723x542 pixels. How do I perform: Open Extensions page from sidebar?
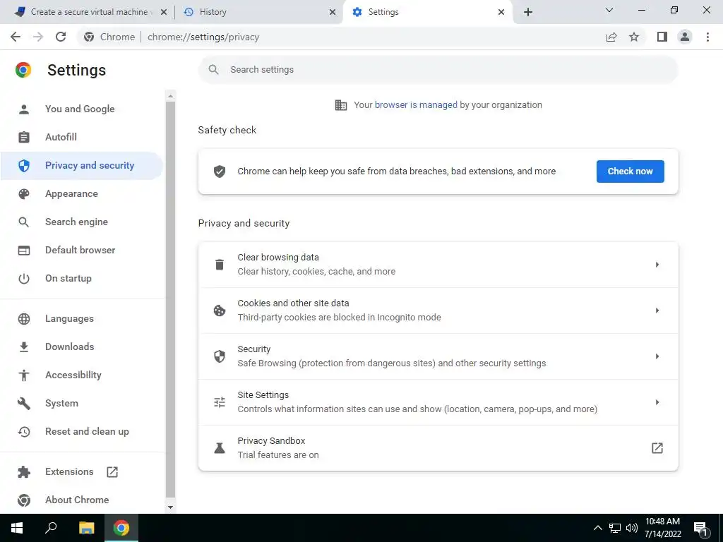81,472
